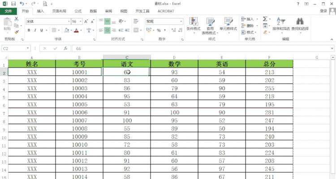The image size is (336, 179).
Task: Cut selection with the scissors icon
Action: (16, 19)
